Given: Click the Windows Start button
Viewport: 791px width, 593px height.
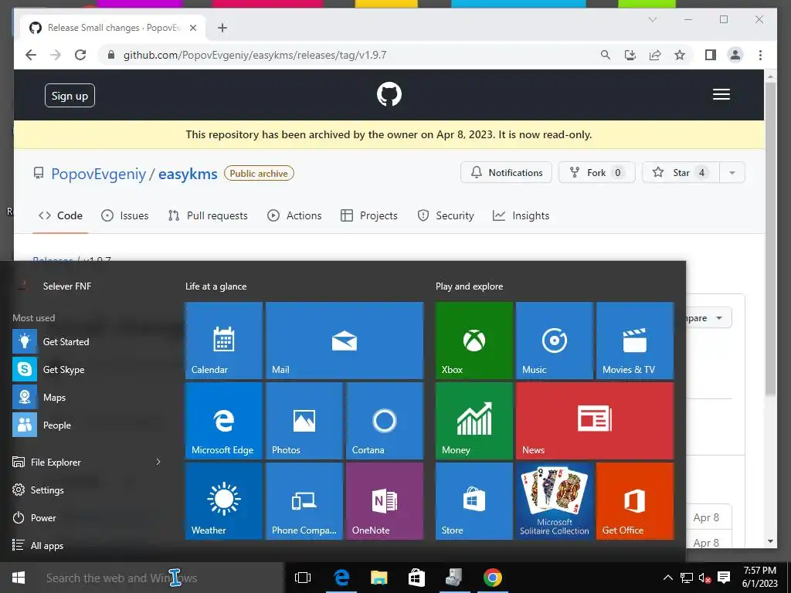Looking at the screenshot, I should [x=19, y=578].
